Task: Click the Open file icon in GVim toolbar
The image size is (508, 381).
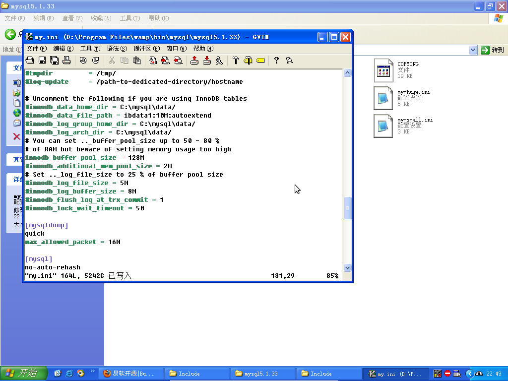Action: (x=30, y=60)
